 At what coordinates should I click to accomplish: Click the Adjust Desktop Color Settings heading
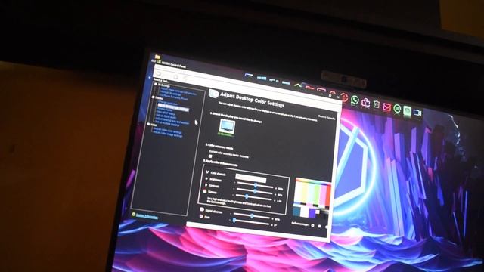[x=252, y=100]
